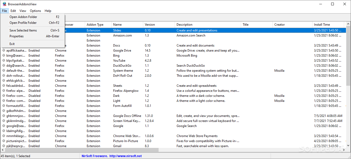Click the row icon beside firefox-alpe item
Image resolution: width=351 pixels, height=159 pixels.
pyautogui.click(x=4, y=91)
